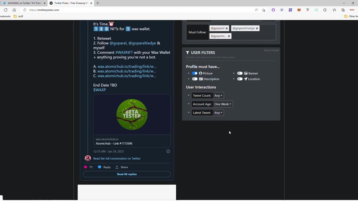Select the Twitter Picker browser tab
Image resolution: width=358 pixels, height=201 pixels.
point(71,3)
